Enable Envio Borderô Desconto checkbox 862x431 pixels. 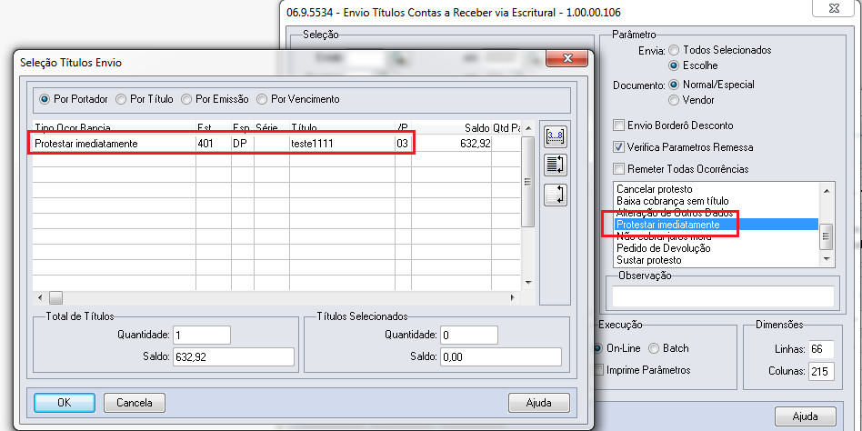click(618, 125)
